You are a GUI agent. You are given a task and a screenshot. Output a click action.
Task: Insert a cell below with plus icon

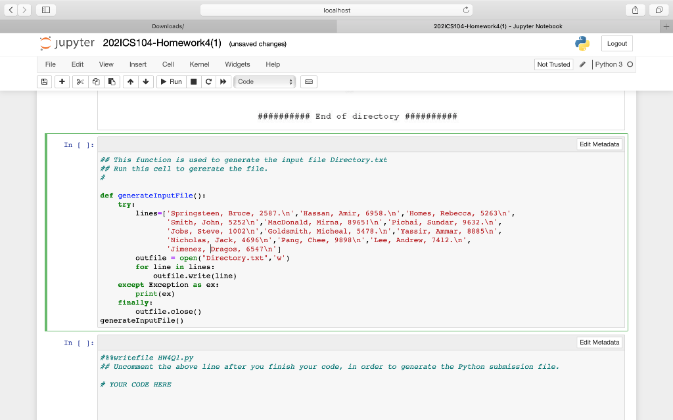pyautogui.click(x=62, y=81)
